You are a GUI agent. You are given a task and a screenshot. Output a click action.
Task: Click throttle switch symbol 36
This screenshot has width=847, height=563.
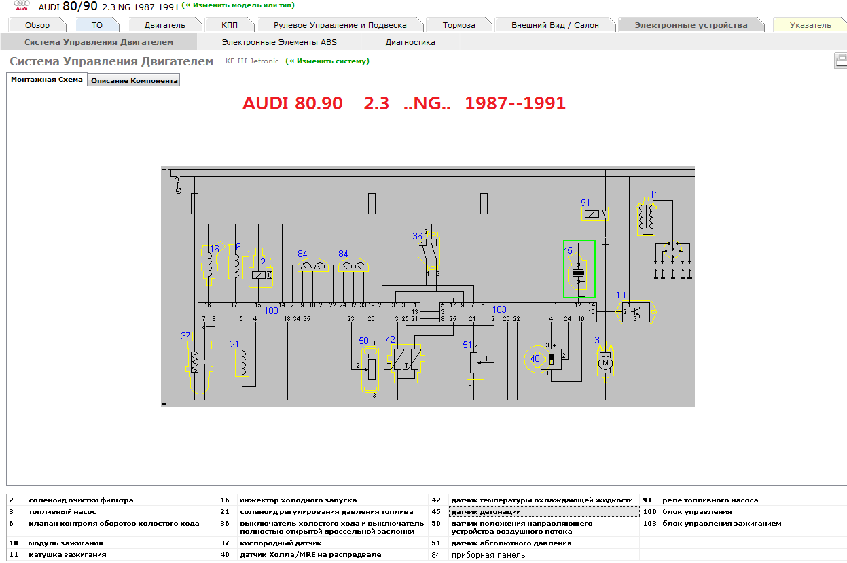coord(429,250)
